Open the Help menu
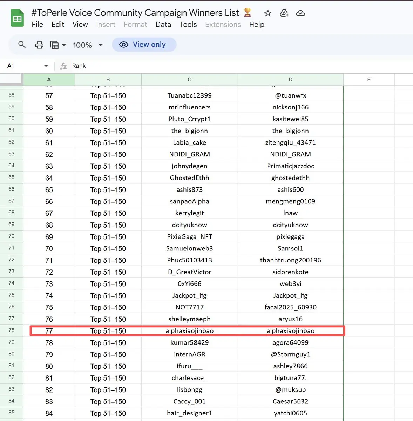This screenshot has width=413, height=421. 257,25
